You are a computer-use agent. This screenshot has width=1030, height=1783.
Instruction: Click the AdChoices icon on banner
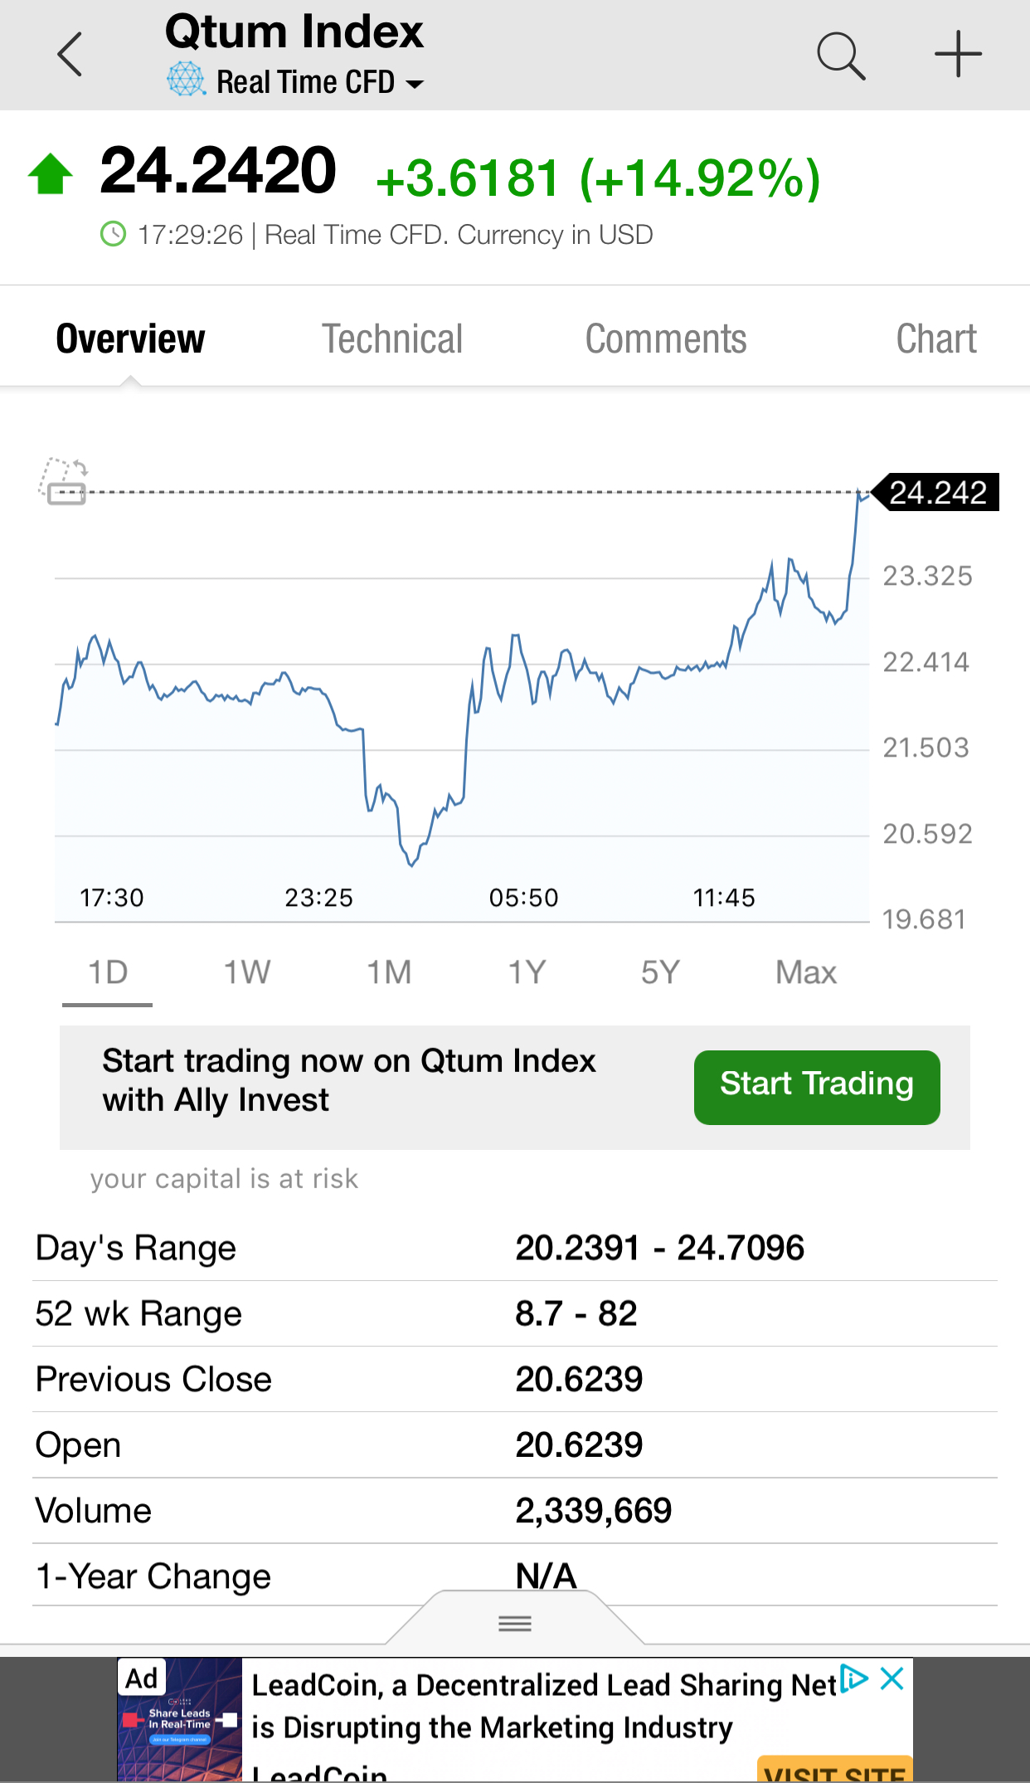click(853, 1678)
